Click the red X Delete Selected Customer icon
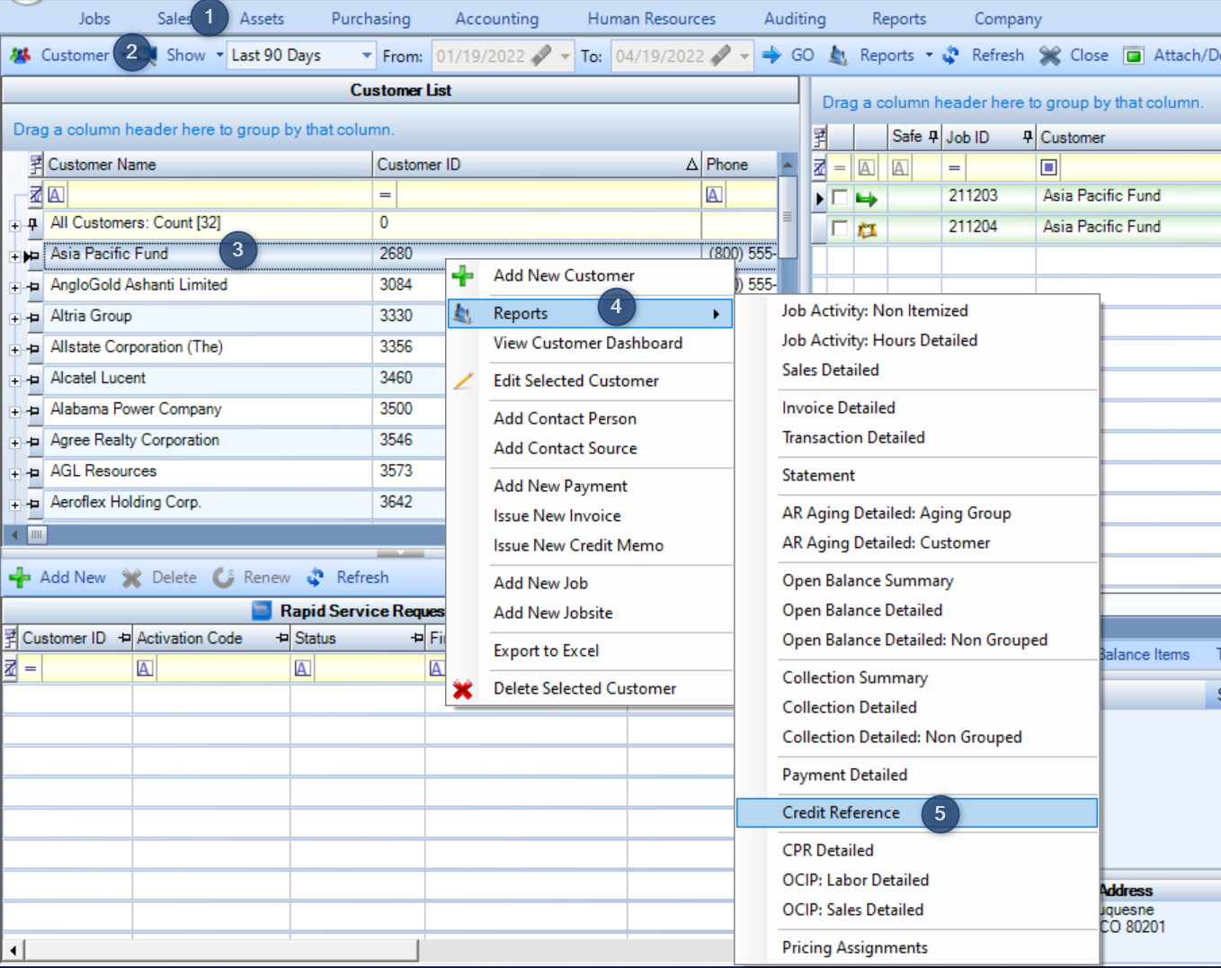1221x968 pixels. point(463,689)
